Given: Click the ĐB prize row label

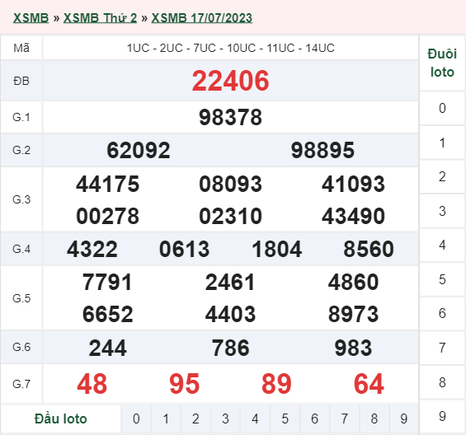Looking at the screenshot, I should [x=21, y=81].
